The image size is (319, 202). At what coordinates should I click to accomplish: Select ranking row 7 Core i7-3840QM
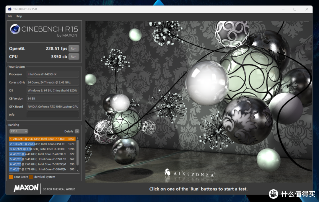42,169
